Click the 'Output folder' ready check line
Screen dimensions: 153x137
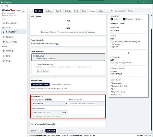[x=116, y=95]
